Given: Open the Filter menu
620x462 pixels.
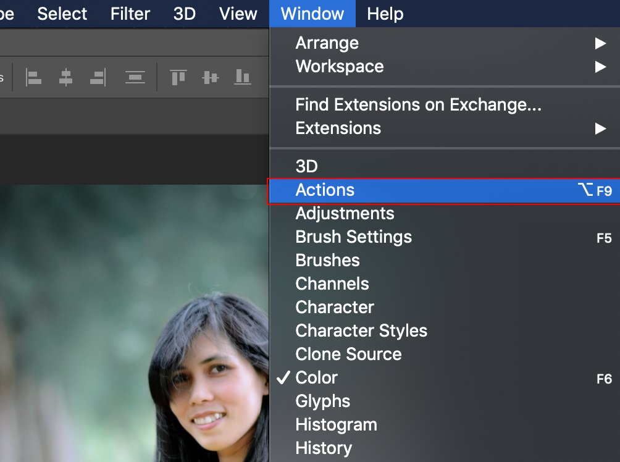Looking at the screenshot, I should pyautogui.click(x=130, y=13).
